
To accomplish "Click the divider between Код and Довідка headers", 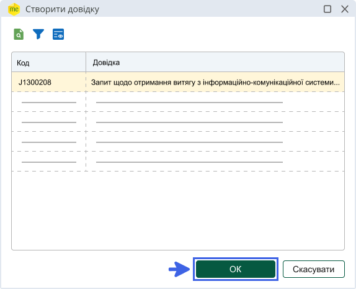I will point(86,62).
